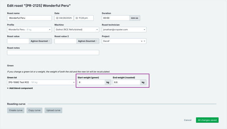Click the Copy curve button
This screenshot has width=227, height=129.
(x=34, y=110)
